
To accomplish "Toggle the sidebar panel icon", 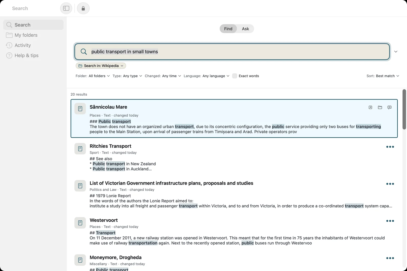I will click(x=66, y=8).
